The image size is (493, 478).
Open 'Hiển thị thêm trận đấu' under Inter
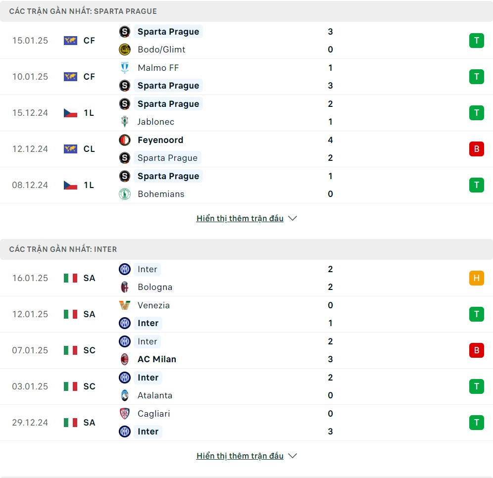point(240,456)
